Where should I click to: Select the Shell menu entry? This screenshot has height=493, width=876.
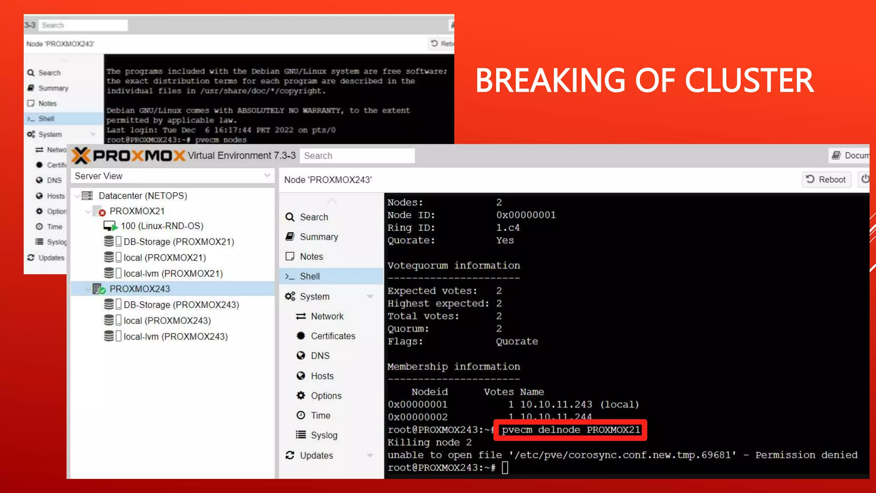click(331, 276)
